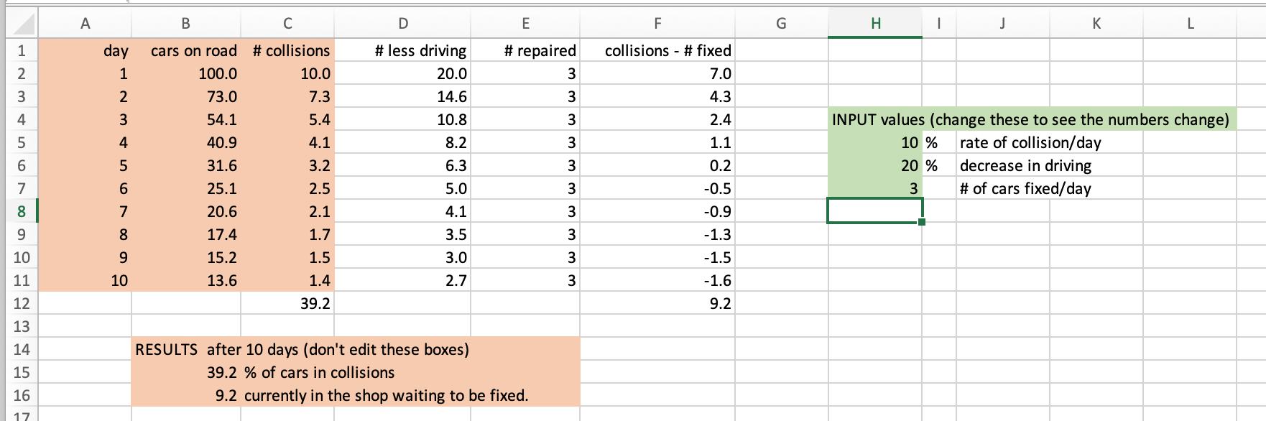The image size is (1266, 421).
Task: Click the '# collisions' header cell
Action: [287, 50]
